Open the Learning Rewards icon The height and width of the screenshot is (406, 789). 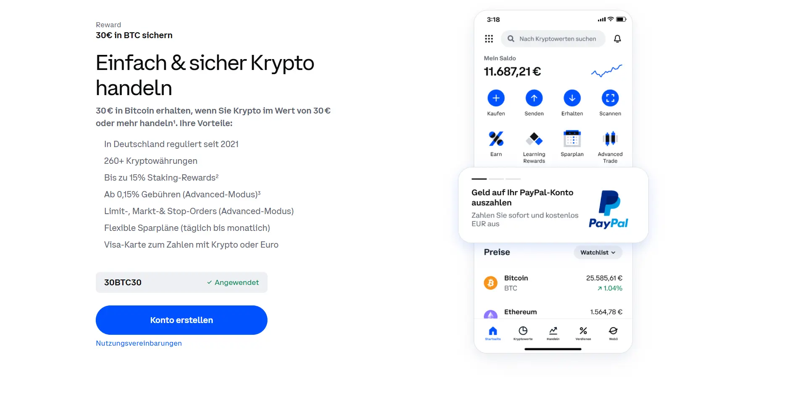click(x=534, y=139)
